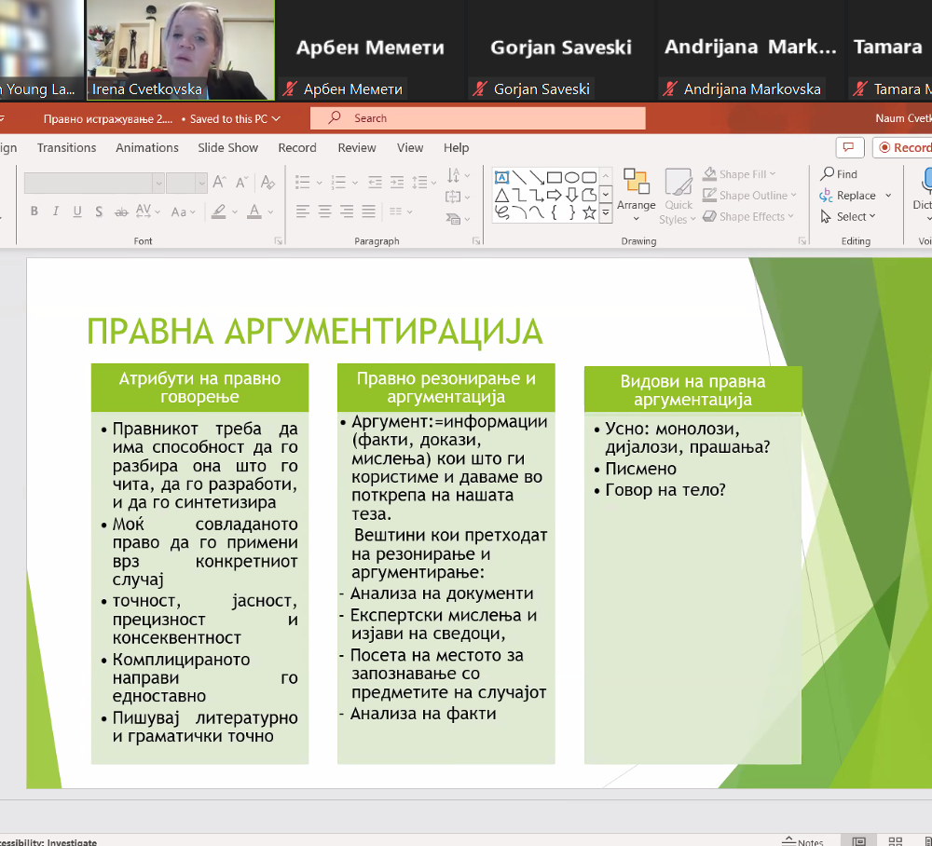Open Find in the Editing group

point(839,174)
